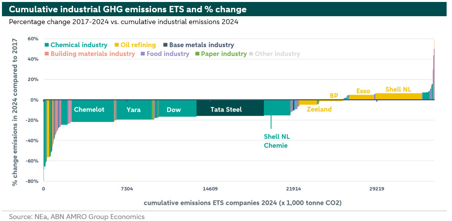
Task: Select the Oil refining legend label
Action: pos(138,45)
